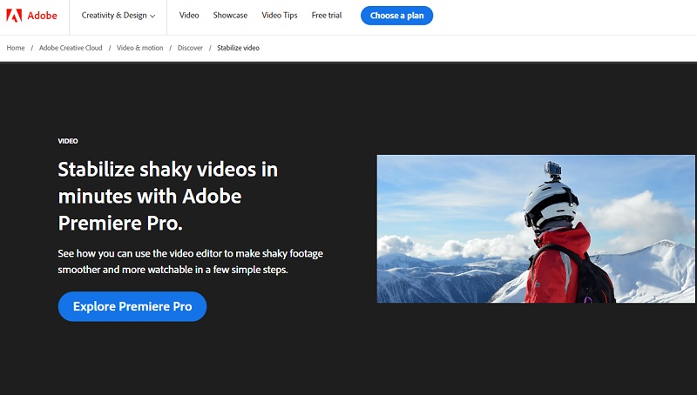Viewport: 697px width, 395px height.
Task: Click the 'See how you can use' description
Action: coord(190,261)
